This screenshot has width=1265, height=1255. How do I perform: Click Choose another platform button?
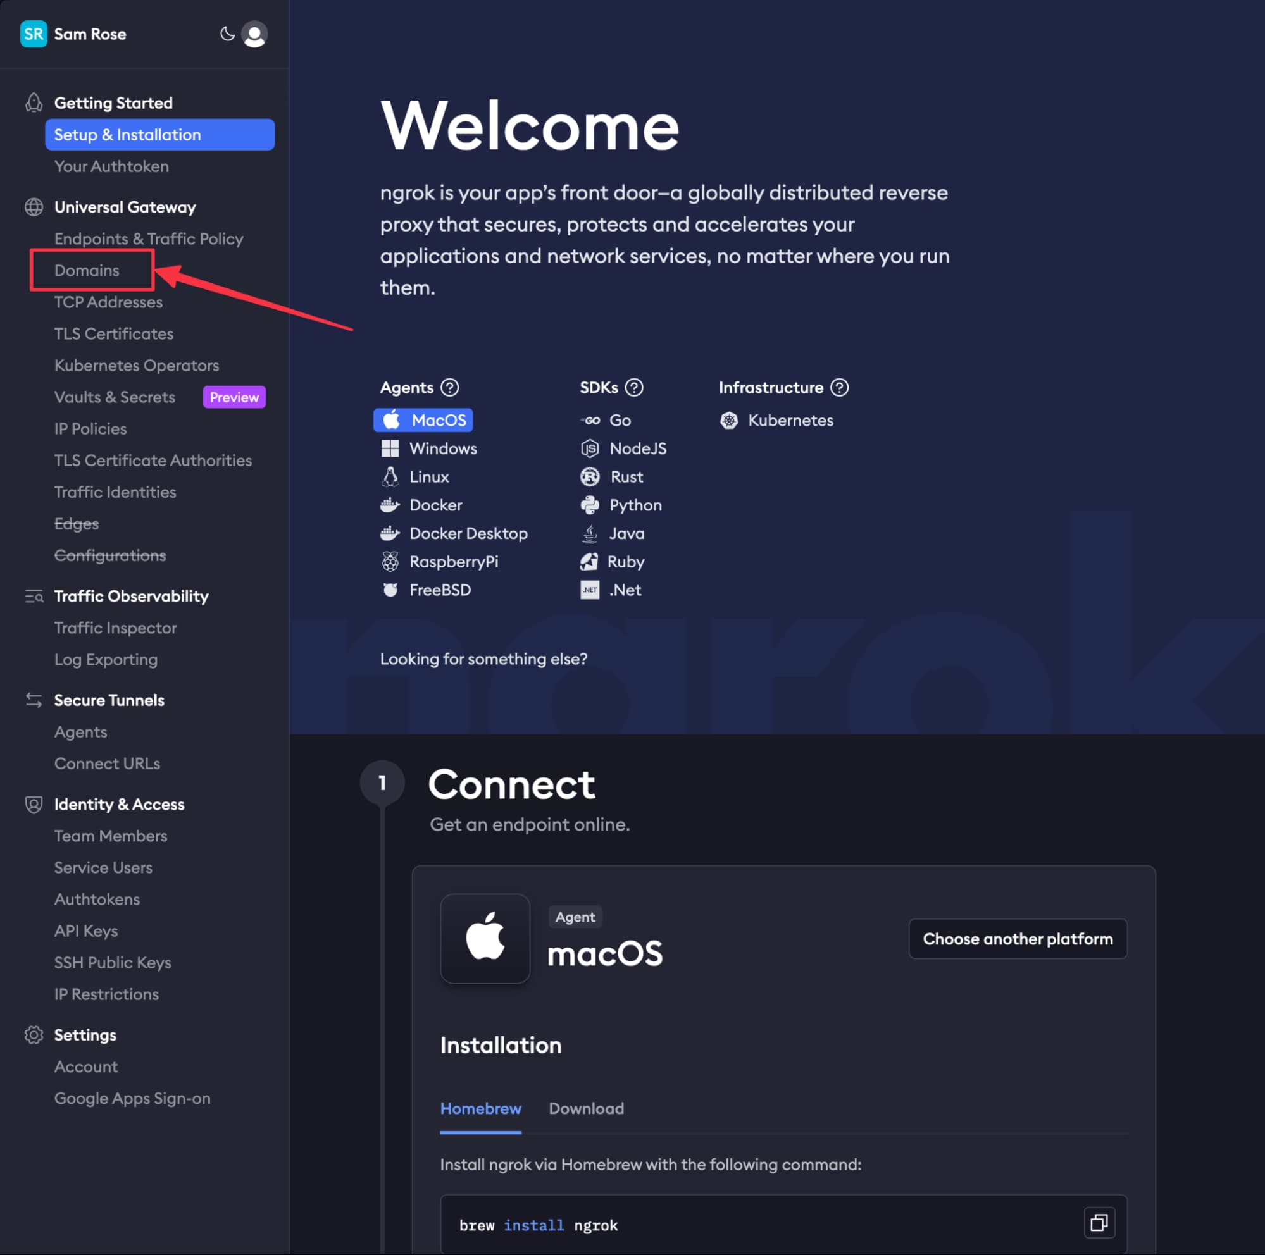pyautogui.click(x=1018, y=939)
